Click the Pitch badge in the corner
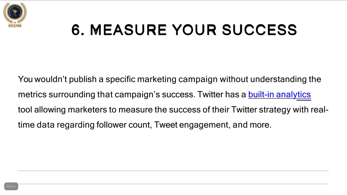347x195 pixels. [x=11, y=187]
